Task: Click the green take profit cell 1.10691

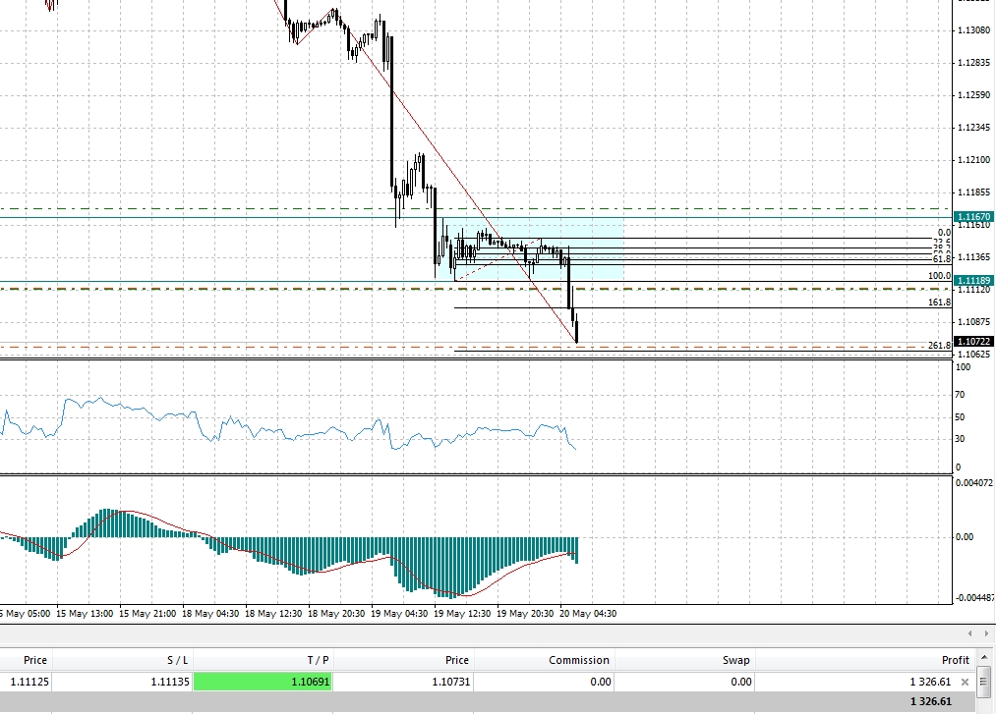Action: [264, 682]
